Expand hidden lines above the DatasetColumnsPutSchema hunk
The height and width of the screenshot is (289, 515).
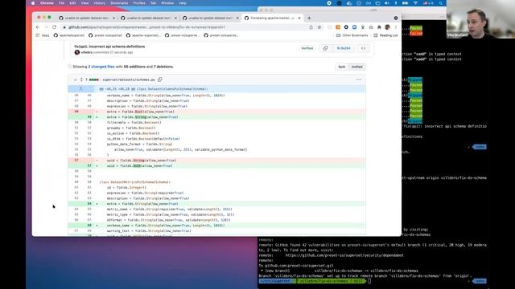80,89
